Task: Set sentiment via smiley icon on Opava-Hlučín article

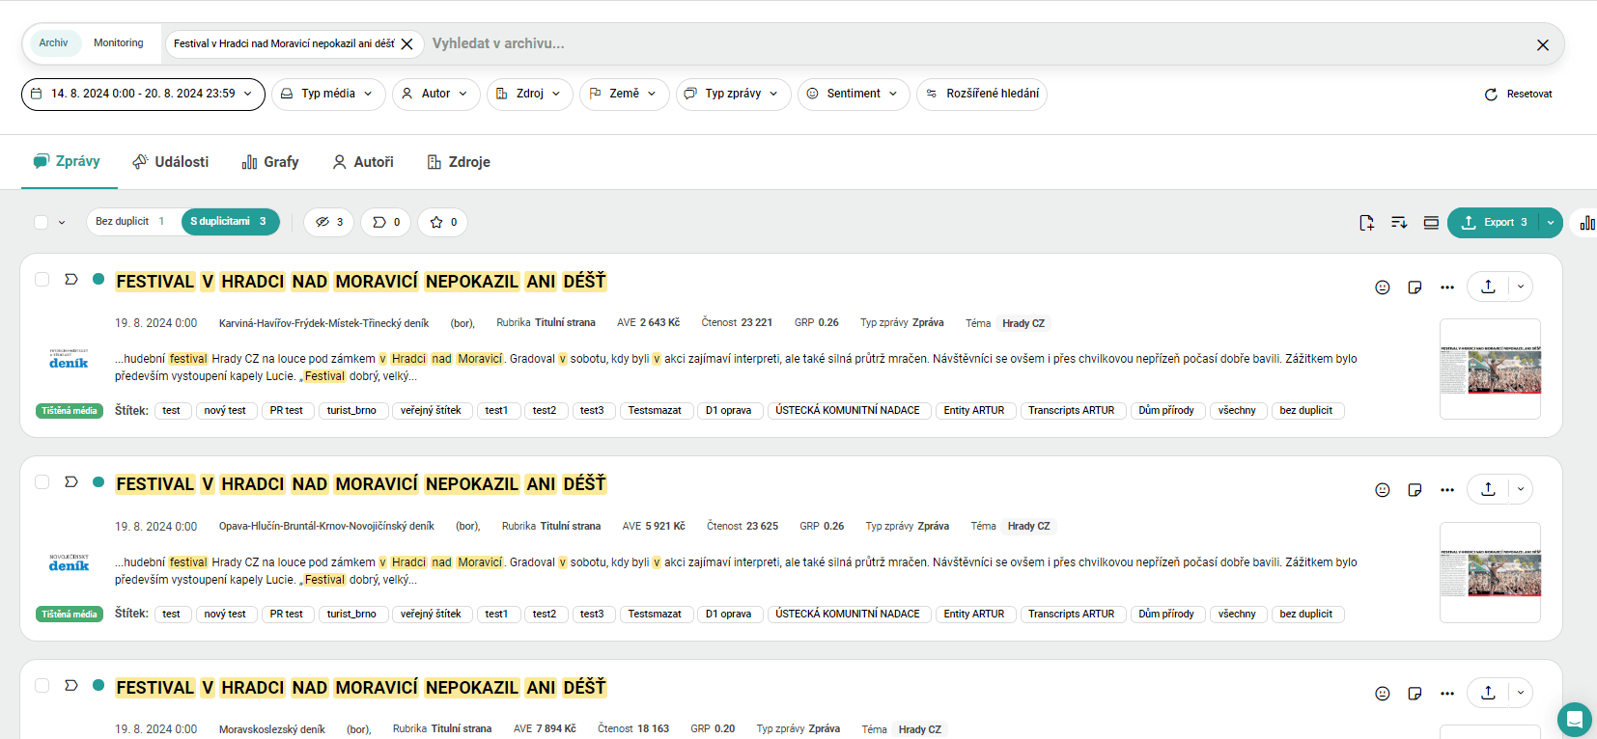Action: 1383,490
